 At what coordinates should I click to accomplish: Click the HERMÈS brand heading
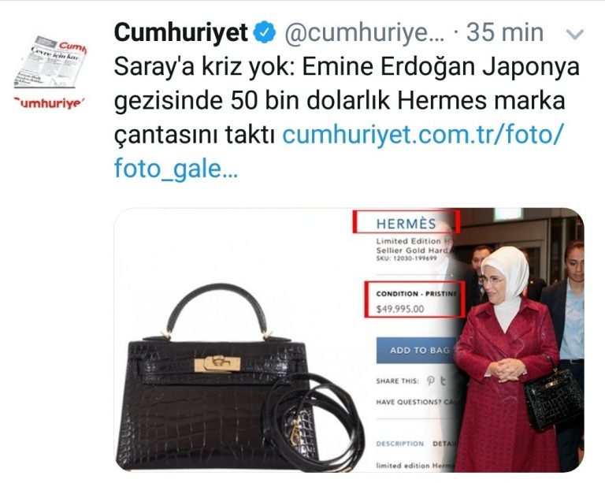[406, 222]
